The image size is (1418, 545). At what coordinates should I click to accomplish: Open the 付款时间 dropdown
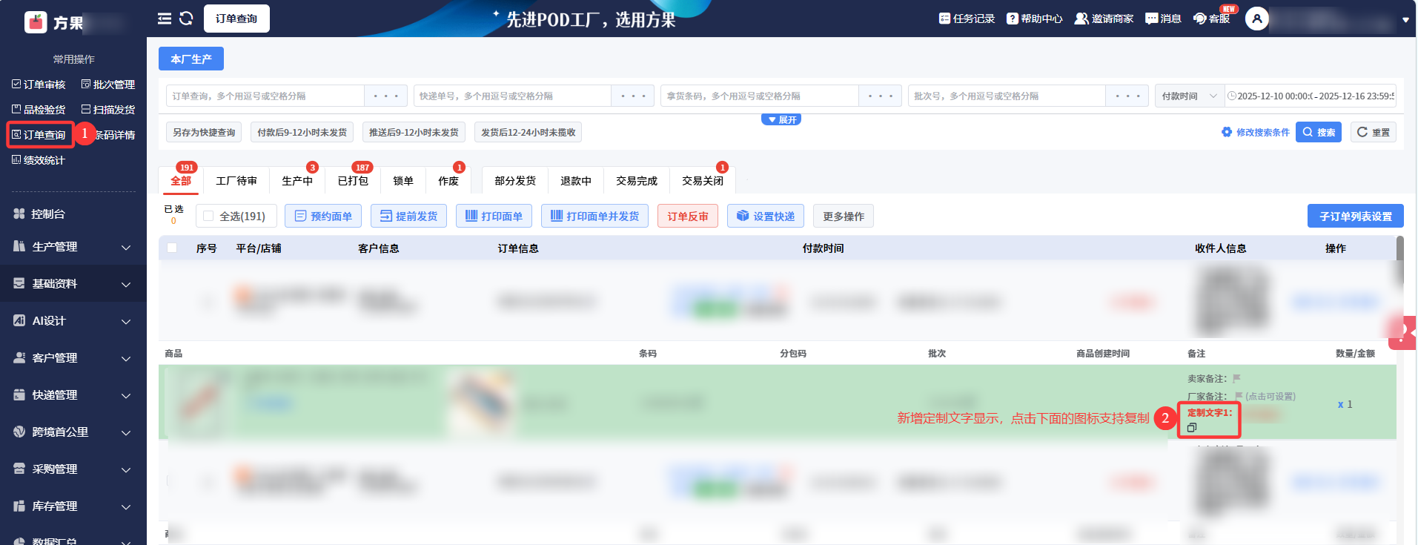click(x=1189, y=96)
